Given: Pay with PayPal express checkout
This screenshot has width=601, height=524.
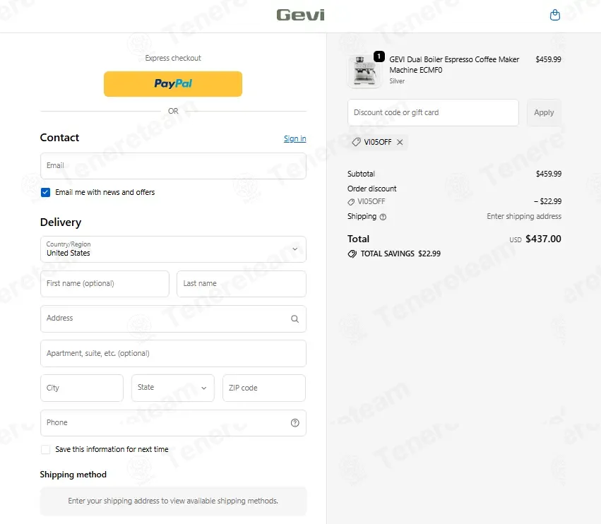Looking at the screenshot, I should [173, 83].
